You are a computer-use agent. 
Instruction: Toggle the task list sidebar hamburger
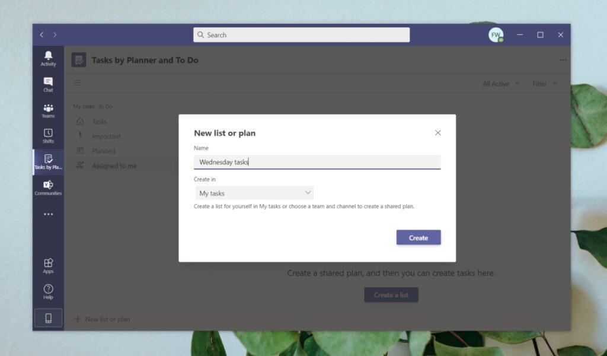click(x=77, y=83)
